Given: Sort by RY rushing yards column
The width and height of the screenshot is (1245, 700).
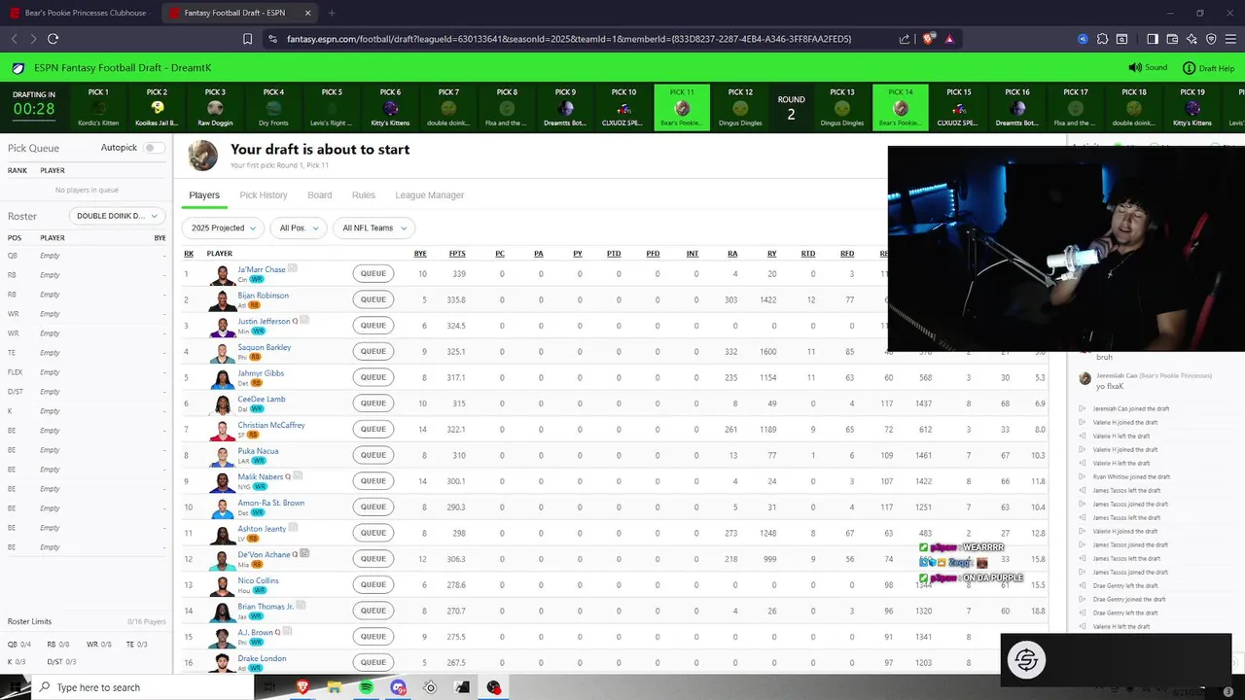Looking at the screenshot, I should [771, 254].
